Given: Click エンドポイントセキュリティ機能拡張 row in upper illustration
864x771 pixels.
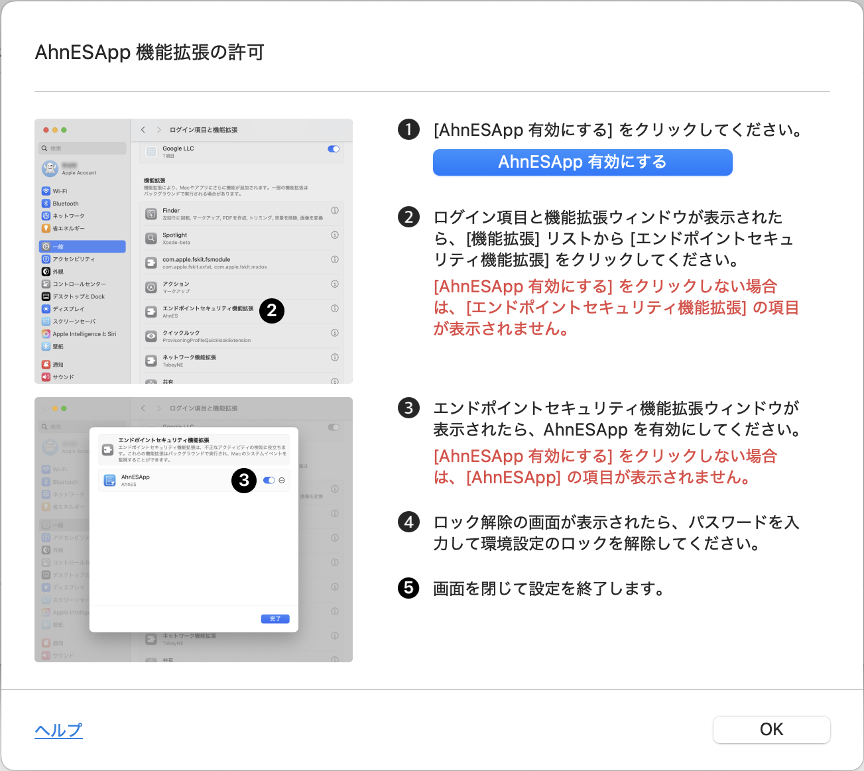Looking at the screenshot, I should (x=242, y=311).
